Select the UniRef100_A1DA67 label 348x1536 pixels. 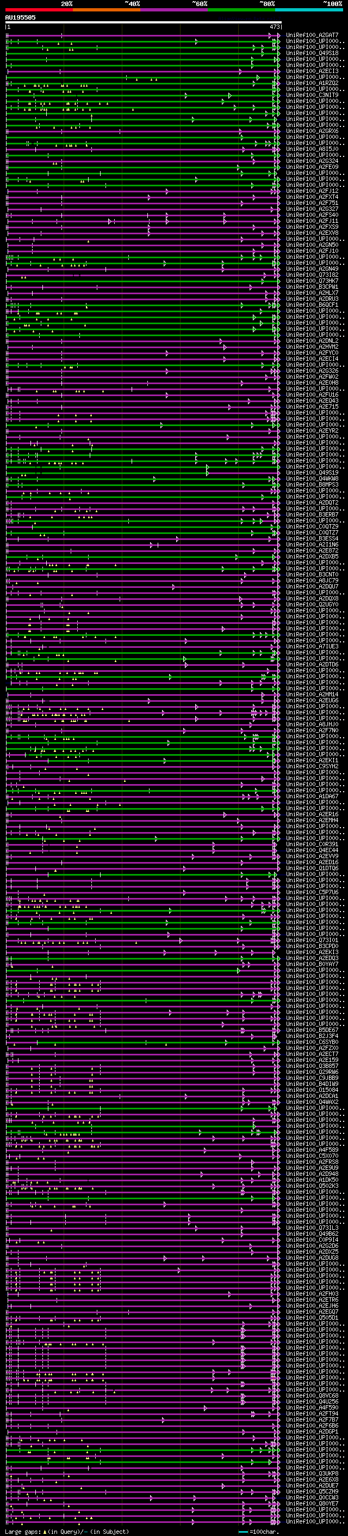click(x=312, y=796)
